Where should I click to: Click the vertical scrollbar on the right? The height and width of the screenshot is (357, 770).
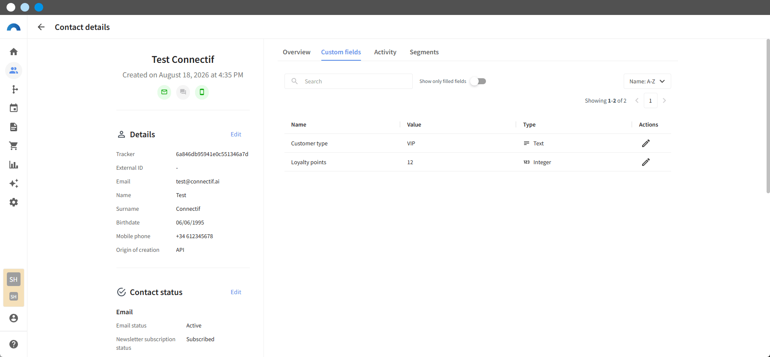[x=768, y=116]
